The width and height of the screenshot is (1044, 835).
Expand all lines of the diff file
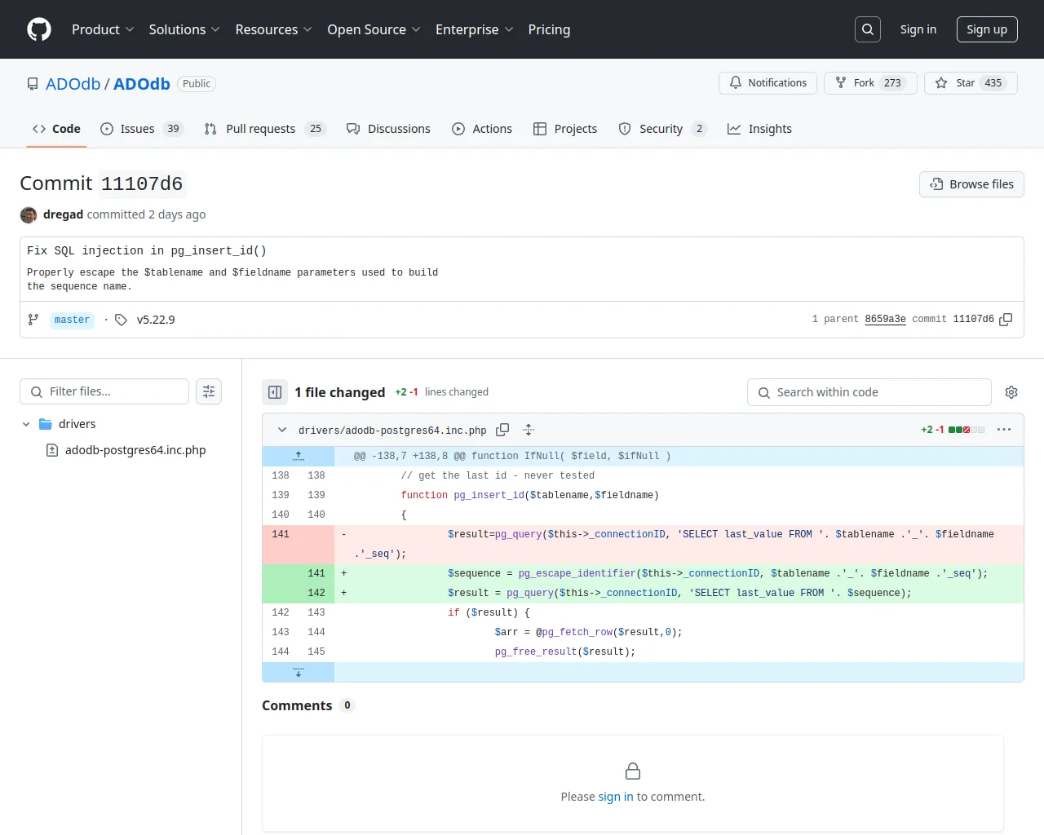529,430
